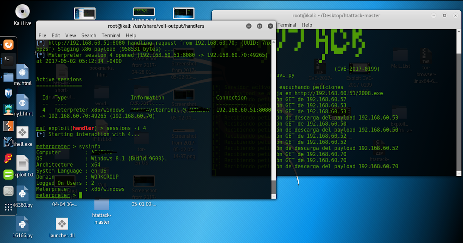Screen dimensions: 463x243
Task: Select shell.exe desktop file
Action: [23, 136]
